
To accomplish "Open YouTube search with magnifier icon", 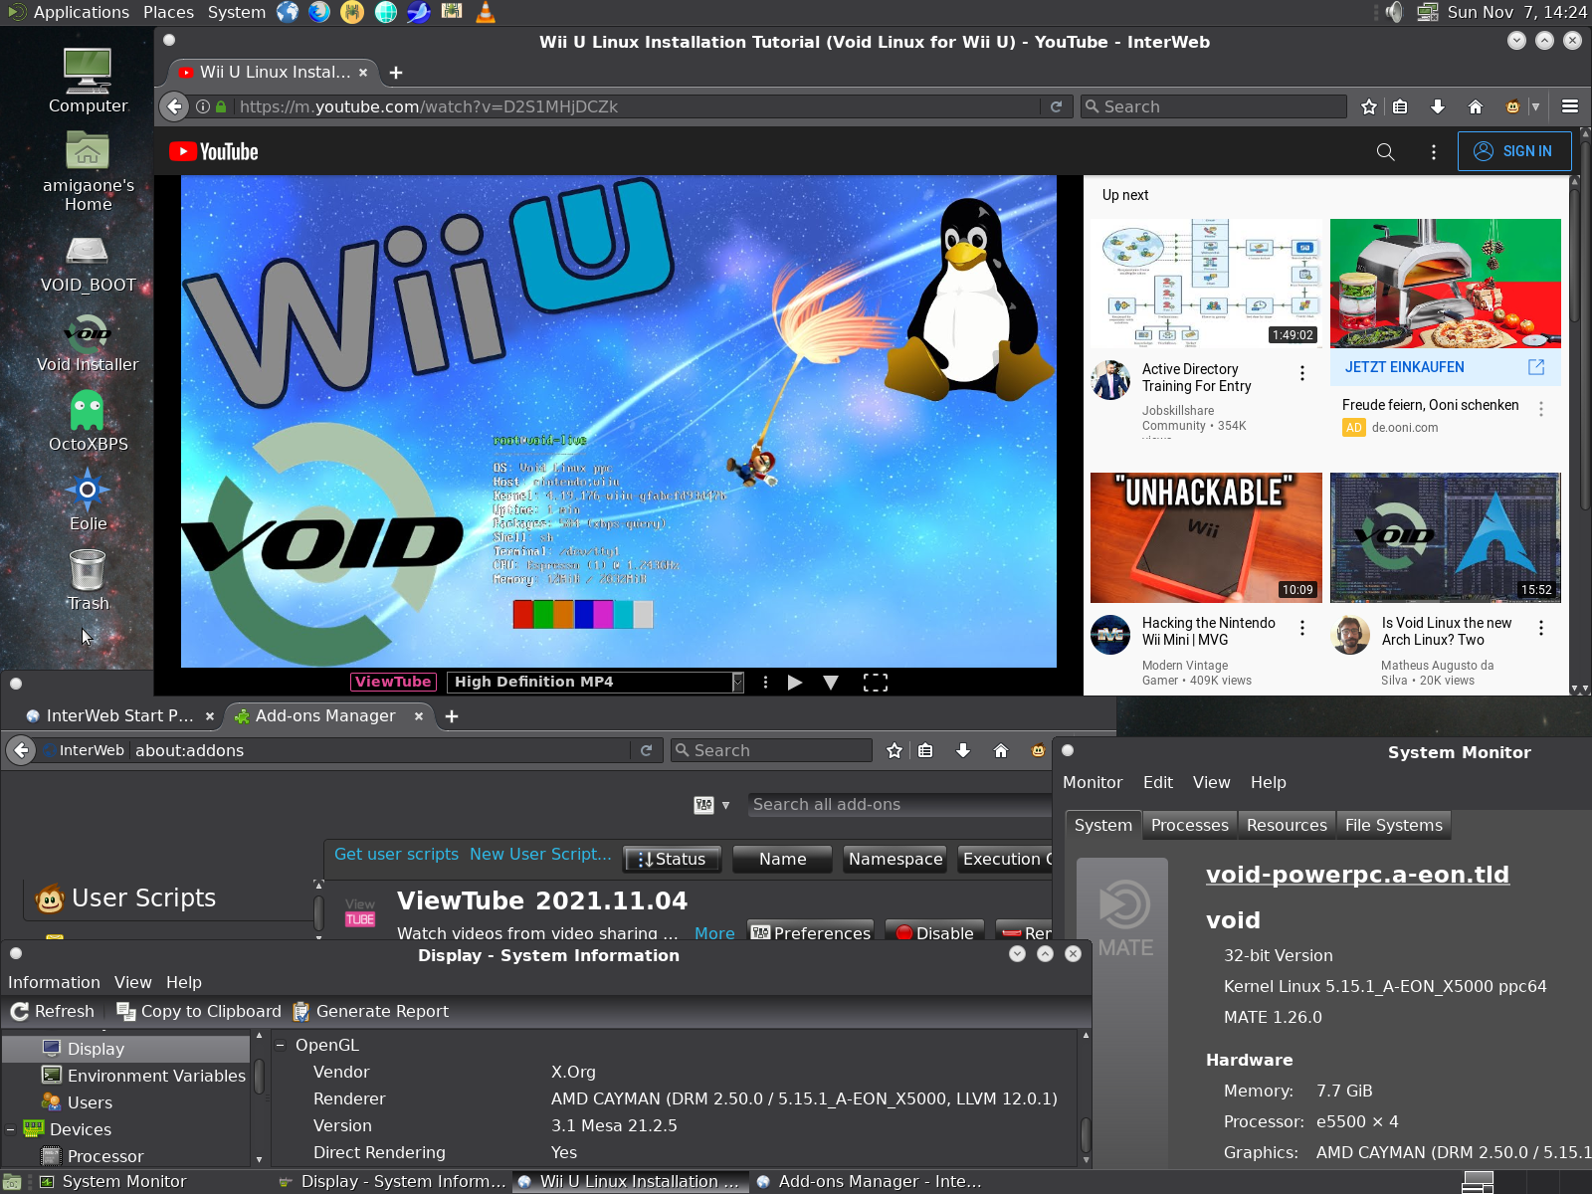I will pos(1385,151).
